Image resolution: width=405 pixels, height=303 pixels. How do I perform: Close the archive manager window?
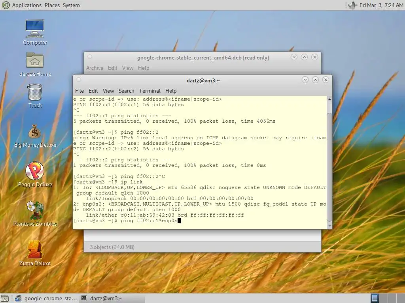coord(314,57)
